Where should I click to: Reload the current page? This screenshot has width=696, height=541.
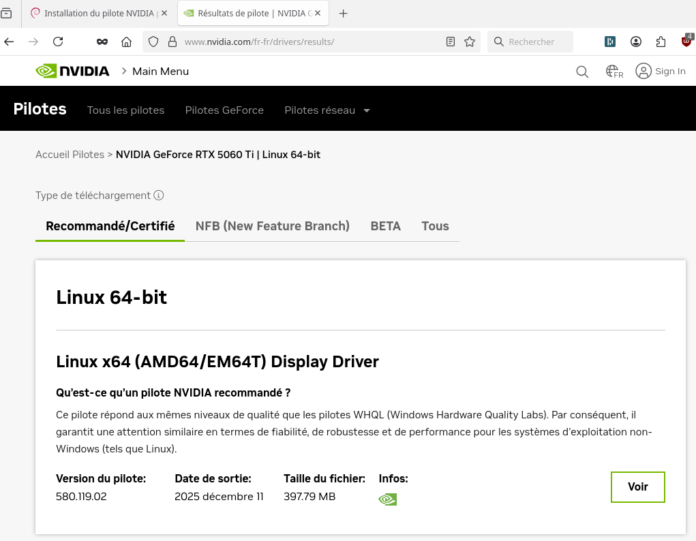point(58,42)
